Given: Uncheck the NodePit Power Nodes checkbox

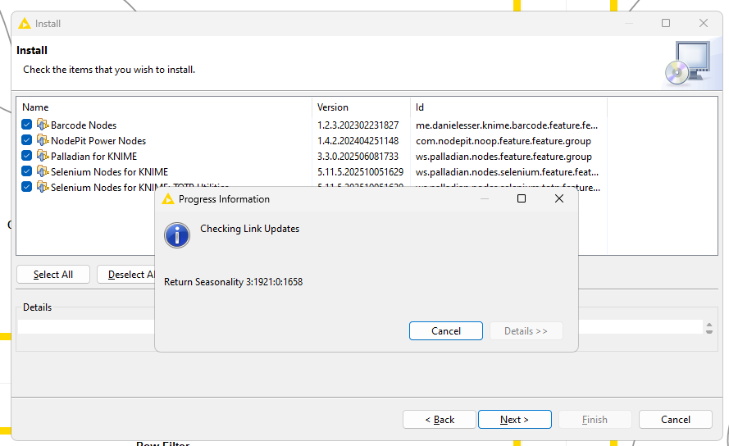Looking at the screenshot, I should (x=27, y=141).
